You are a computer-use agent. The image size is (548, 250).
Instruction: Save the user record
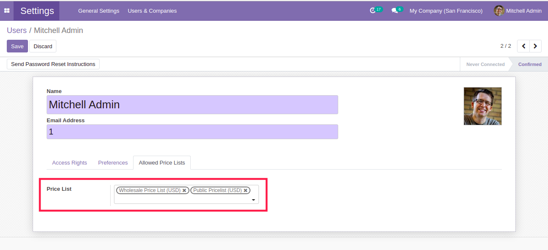point(17,46)
